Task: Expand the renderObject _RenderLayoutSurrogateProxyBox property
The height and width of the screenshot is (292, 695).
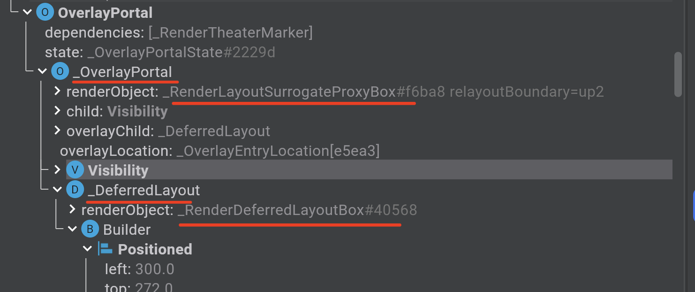Action: click(x=57, y=91)
